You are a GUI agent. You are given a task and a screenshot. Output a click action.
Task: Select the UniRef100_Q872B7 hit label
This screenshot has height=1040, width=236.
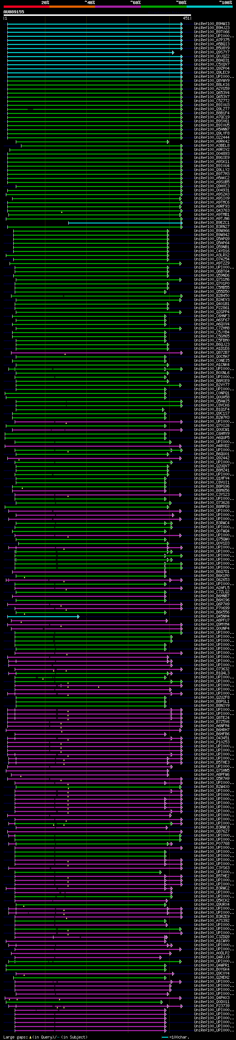[212, 352]
